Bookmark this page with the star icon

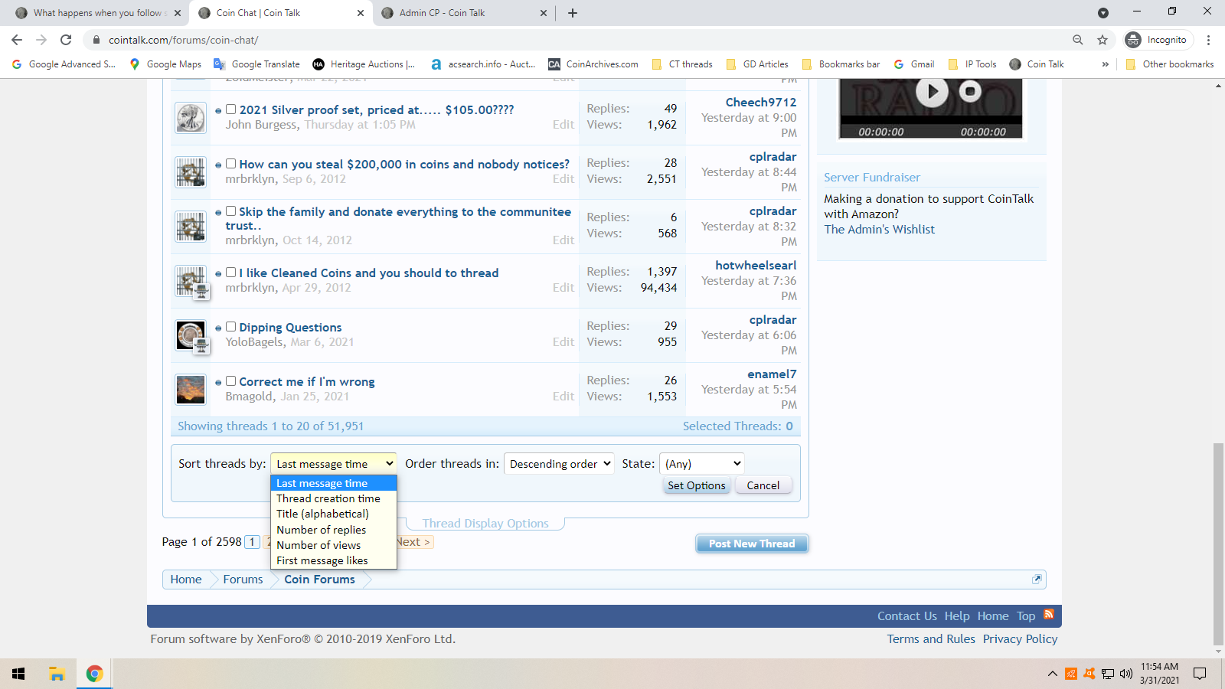tap(1102, 40)
